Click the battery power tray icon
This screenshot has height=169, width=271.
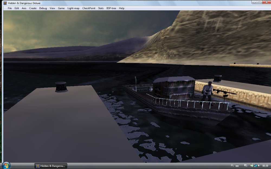pyautogui.click(x=252, y=165)
